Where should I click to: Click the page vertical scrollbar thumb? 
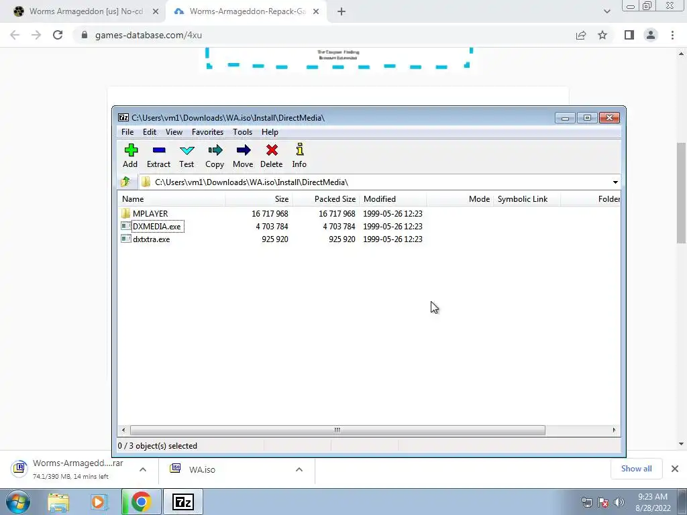tap(681, 192)
